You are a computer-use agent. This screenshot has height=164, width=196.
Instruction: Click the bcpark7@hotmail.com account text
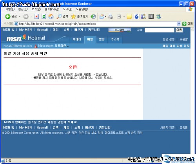18,46
